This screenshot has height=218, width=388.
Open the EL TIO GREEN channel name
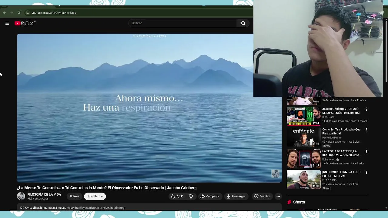[x=330, y=180]
